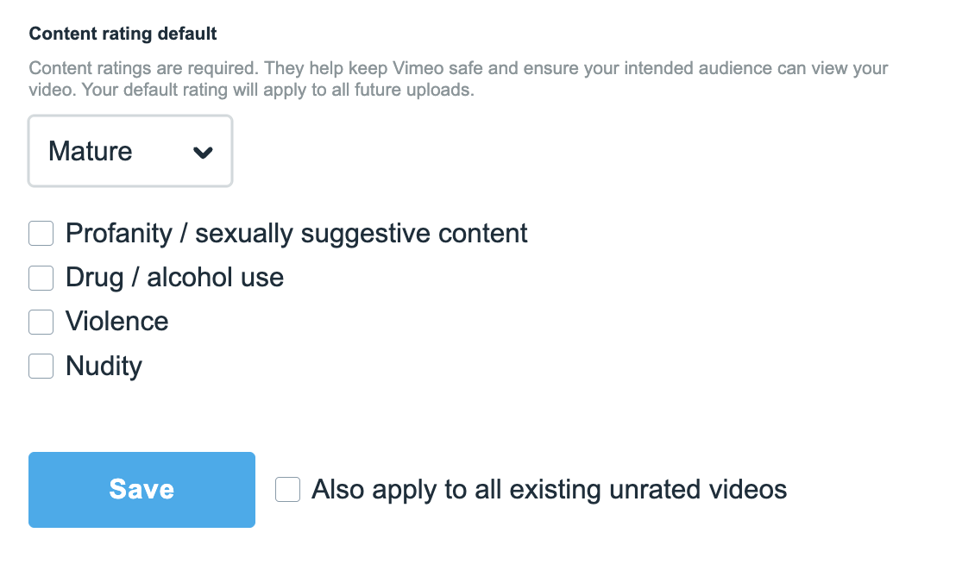The width and height of the screenshot is (956, 583).
Task: Click the Profanity / sexually suggestive content label
Action: (x=297, y=234)
